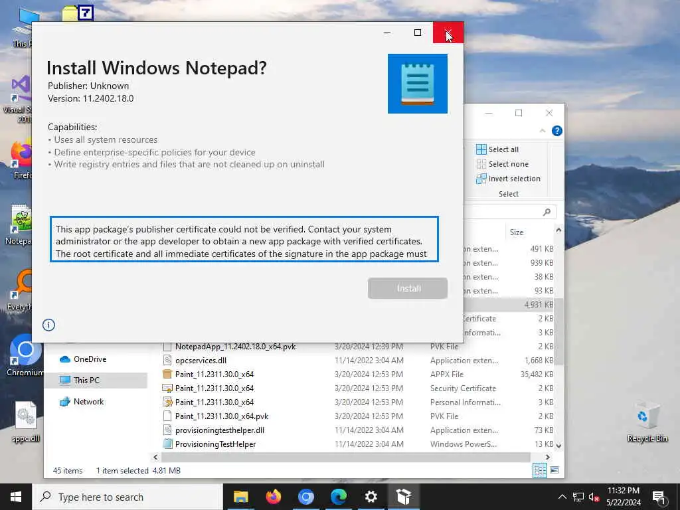Open the info icon in the installer dialog
The height and width of the screenshot is (510, 680).
click(x=48, y=325)
